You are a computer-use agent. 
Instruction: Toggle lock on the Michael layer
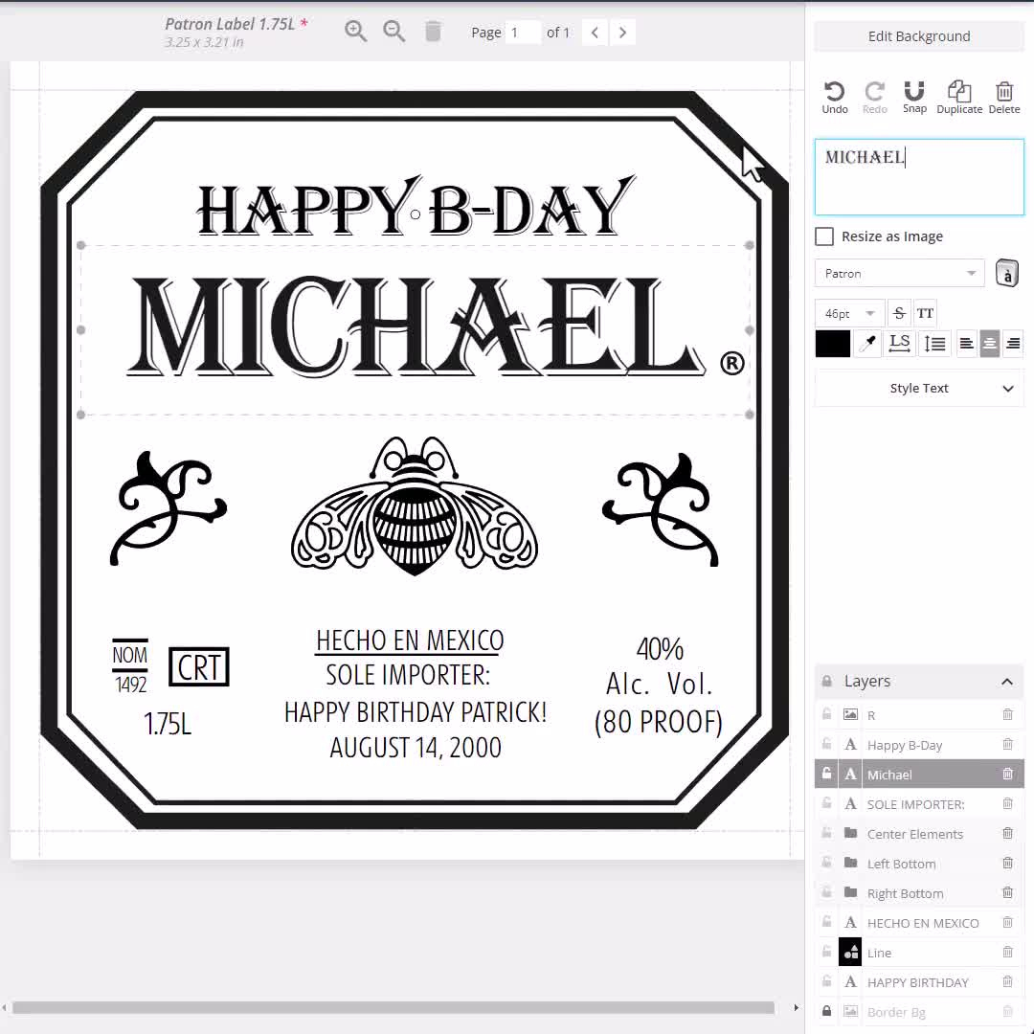826,774
